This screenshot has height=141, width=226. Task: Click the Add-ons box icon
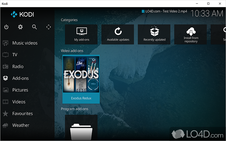pyautogui.click(x=5, y=78)
